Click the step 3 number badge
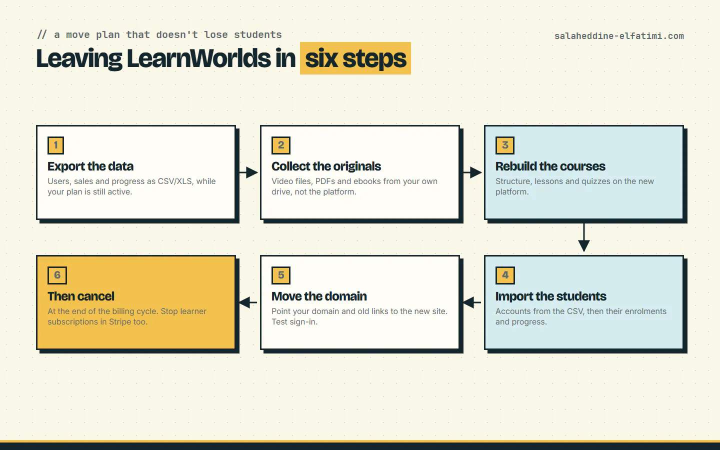The height and width of the screenshot is (450, 720). pos(505,145)
